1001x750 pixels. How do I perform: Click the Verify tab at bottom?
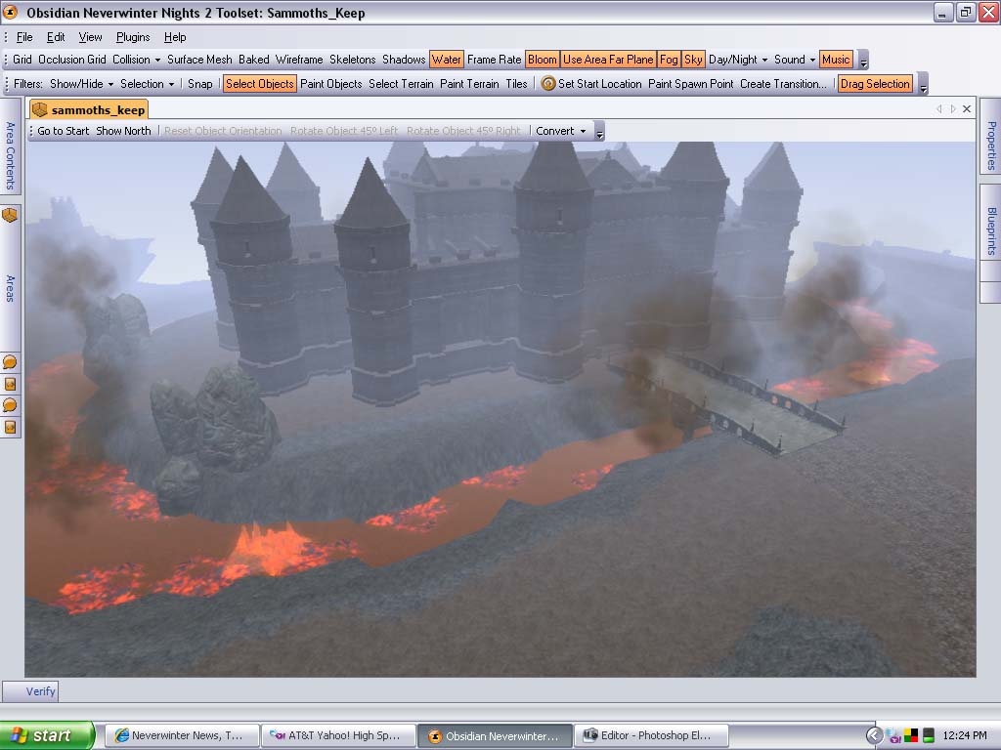[40, 691]
